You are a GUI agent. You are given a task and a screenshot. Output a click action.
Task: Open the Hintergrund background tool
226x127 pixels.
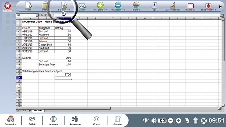[x=208, y=6]
